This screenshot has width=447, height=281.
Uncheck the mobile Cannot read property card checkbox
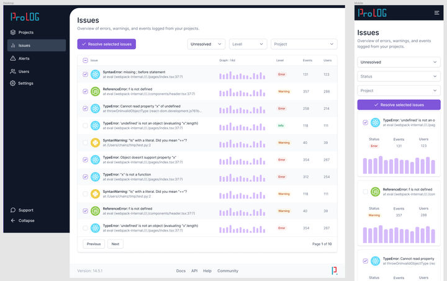365,261
